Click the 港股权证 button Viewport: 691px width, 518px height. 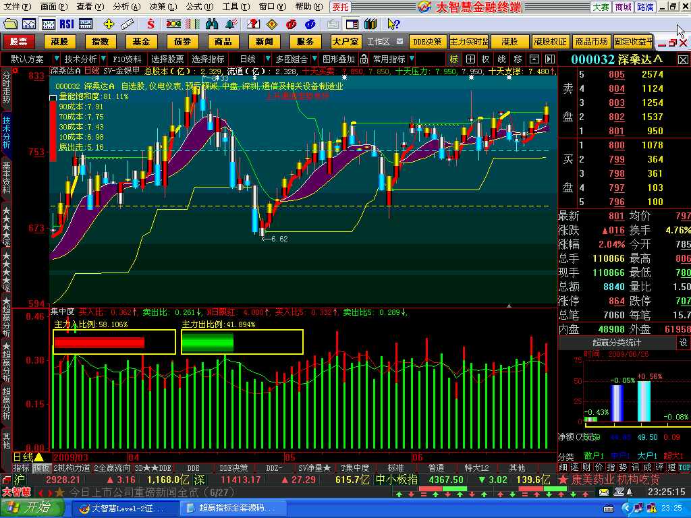pyautogui.click(x=549, y=42)
